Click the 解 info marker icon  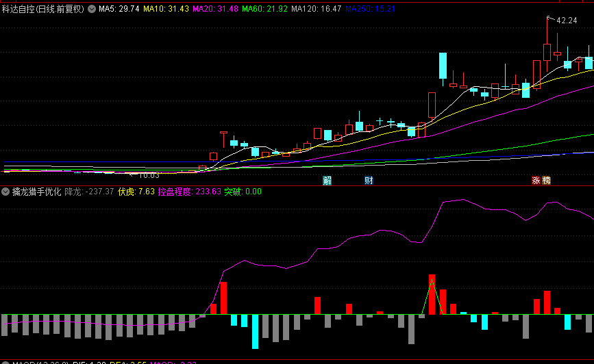point(327,181)
